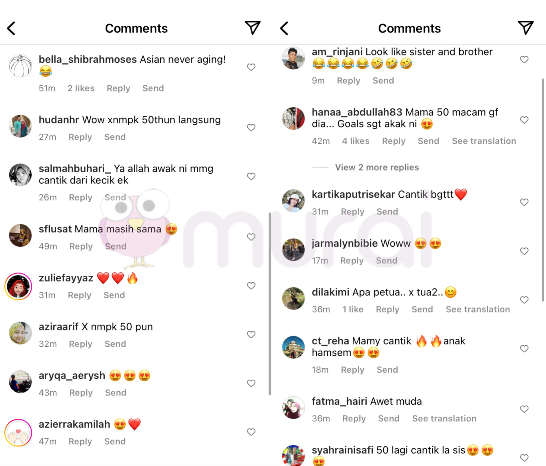Open direct messages from left panel's paper plane icon
Screen dimensions: 546x466
tap(253, 28)
